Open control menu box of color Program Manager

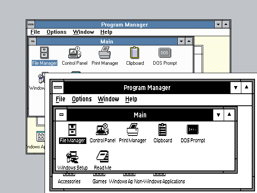(31, 25)
